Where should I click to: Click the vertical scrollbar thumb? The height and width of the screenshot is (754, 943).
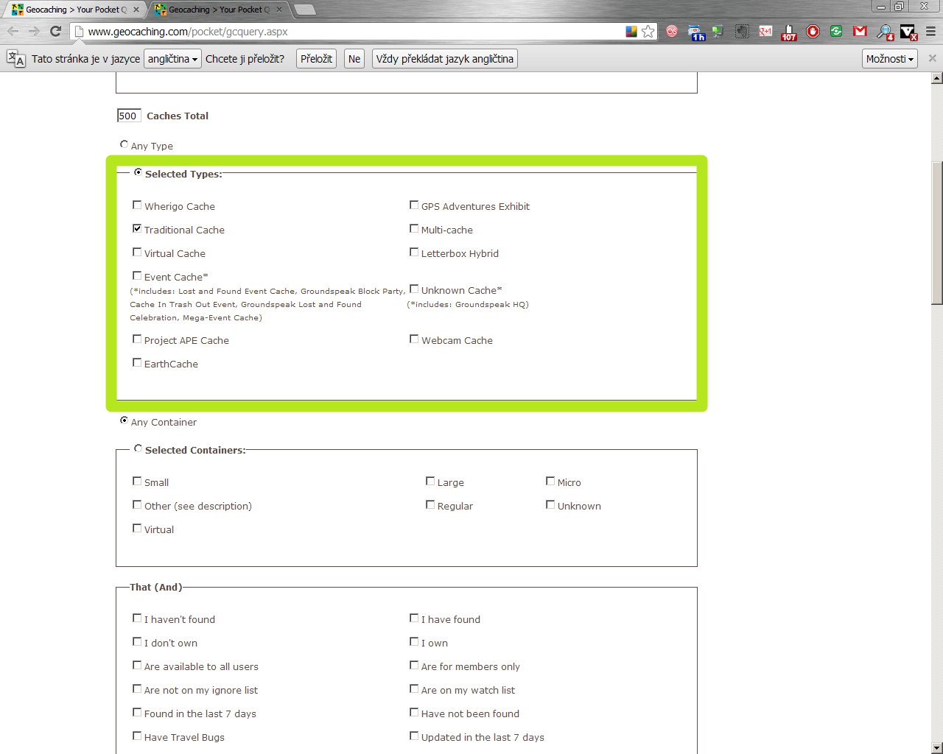(x=937, y=233)
